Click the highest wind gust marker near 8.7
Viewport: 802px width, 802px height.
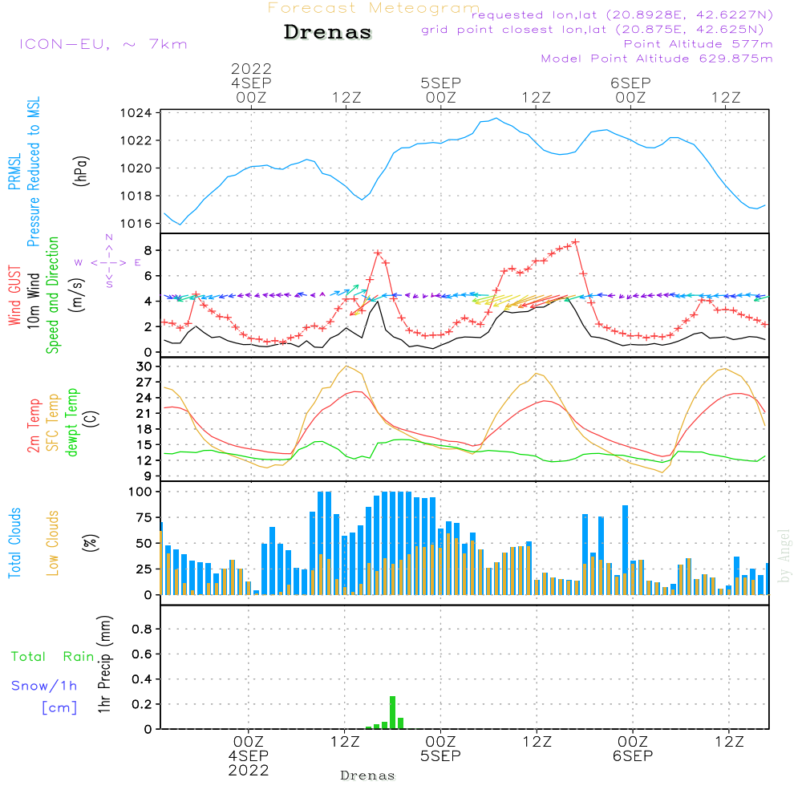pos(575,242)
